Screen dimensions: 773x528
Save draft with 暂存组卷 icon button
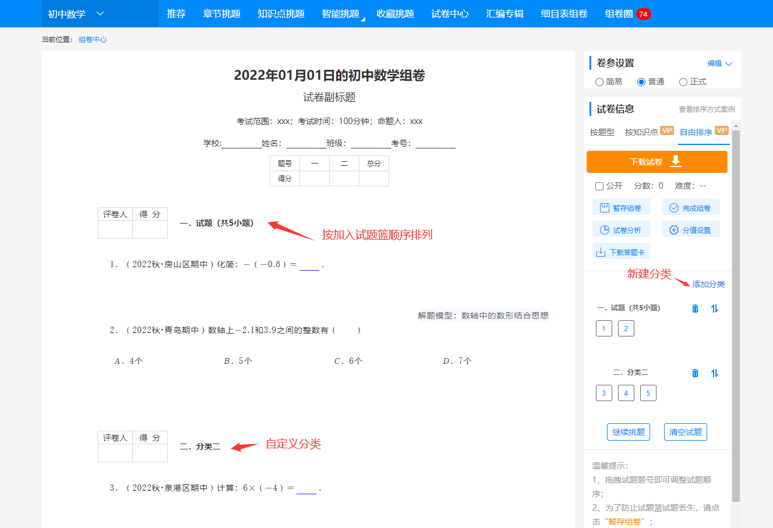click(622, 207)
